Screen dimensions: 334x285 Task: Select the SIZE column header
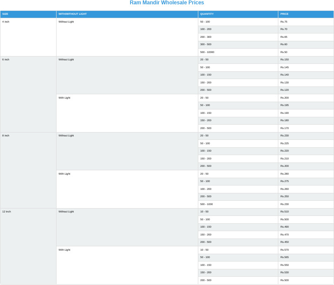coord(28,14)
